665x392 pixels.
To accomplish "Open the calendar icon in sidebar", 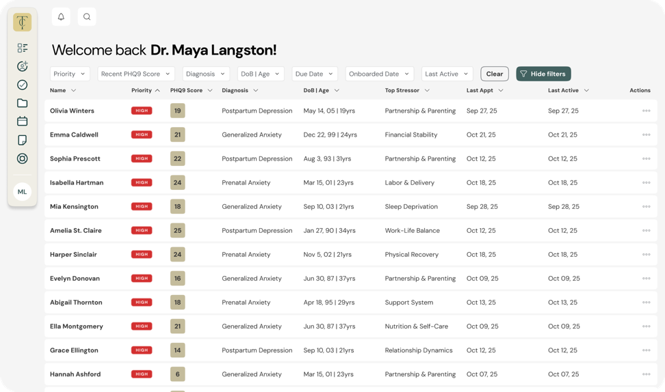I will [23, 122].
